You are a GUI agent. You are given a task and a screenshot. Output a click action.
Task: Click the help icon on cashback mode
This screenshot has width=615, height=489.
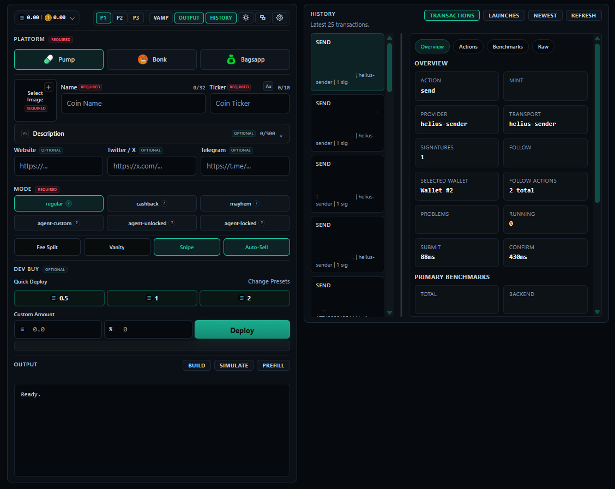click(164, 203)
